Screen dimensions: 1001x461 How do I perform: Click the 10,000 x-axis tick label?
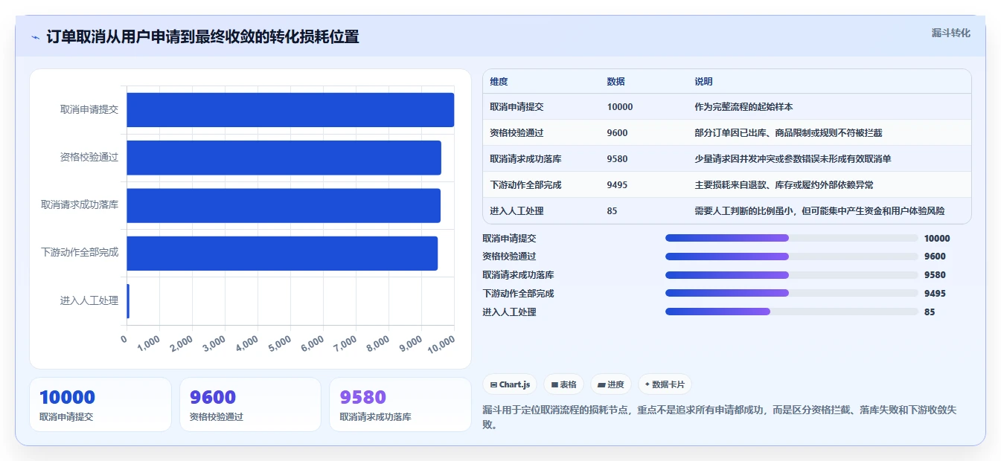[442, 344]
